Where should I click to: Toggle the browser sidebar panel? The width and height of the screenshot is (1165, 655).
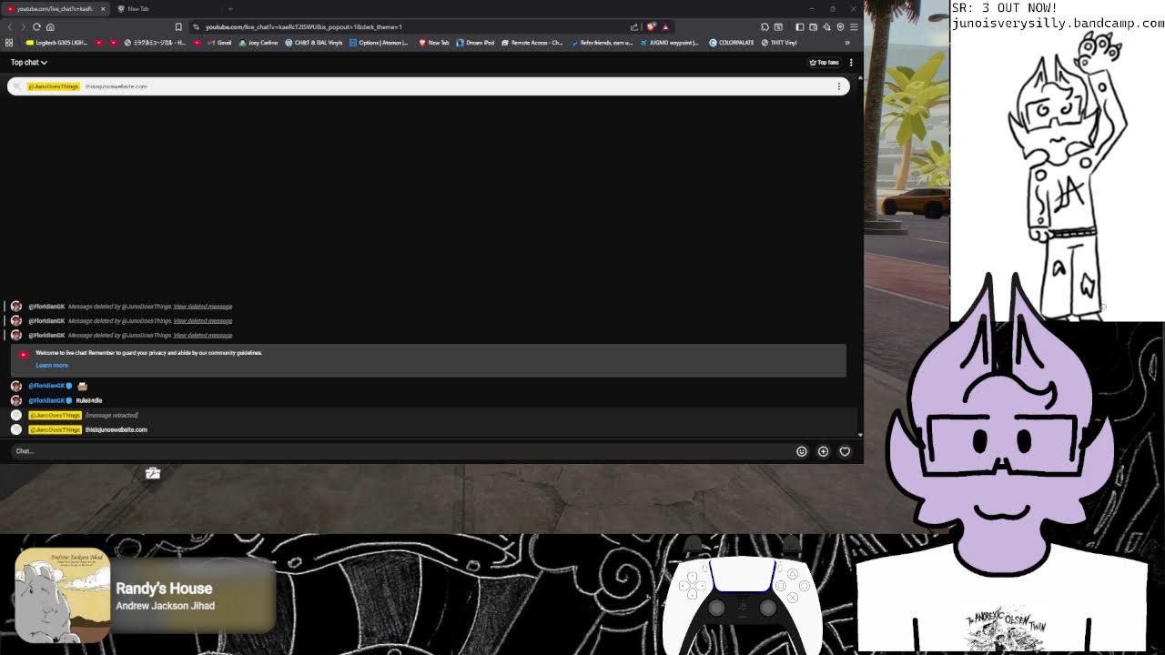[x=799, y=26]
